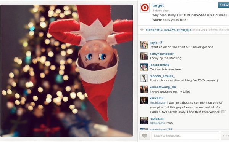Open the three-dots more options button
229x142 pixels.
click(x=225, y=136)
